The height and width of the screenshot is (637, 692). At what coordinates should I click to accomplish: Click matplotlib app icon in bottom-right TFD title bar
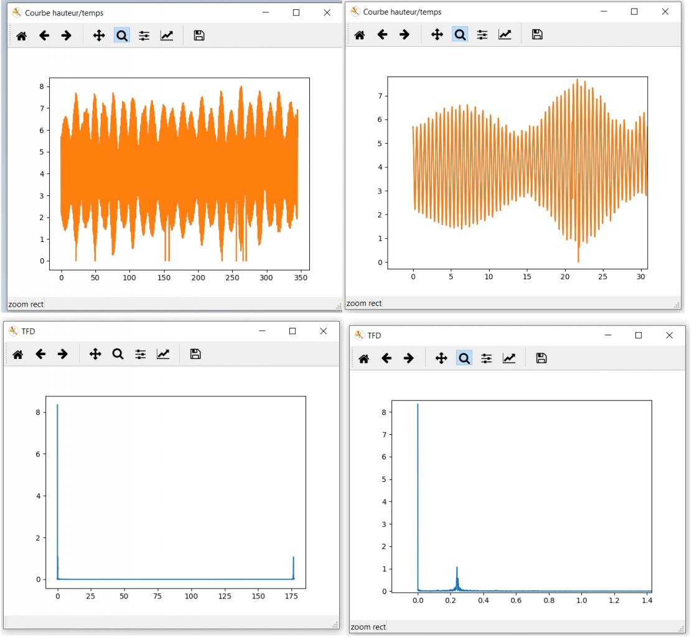click(x=360, y=335)
